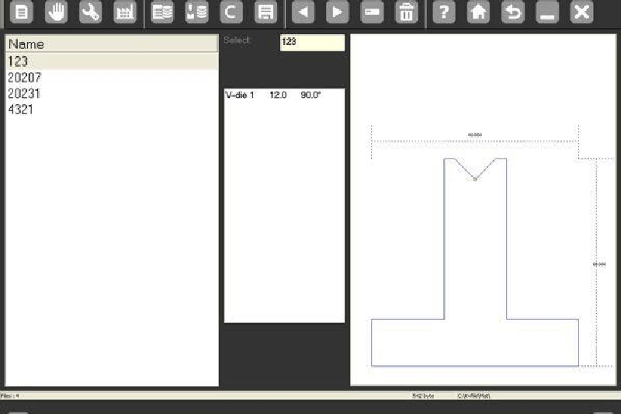The width and height of the screenshot is (621, 414).
Task: Open the wrench settings icon
Action: 90,12
